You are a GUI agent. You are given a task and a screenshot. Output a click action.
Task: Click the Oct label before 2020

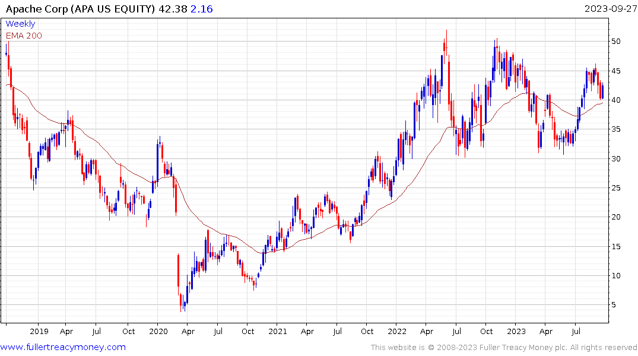129,332
